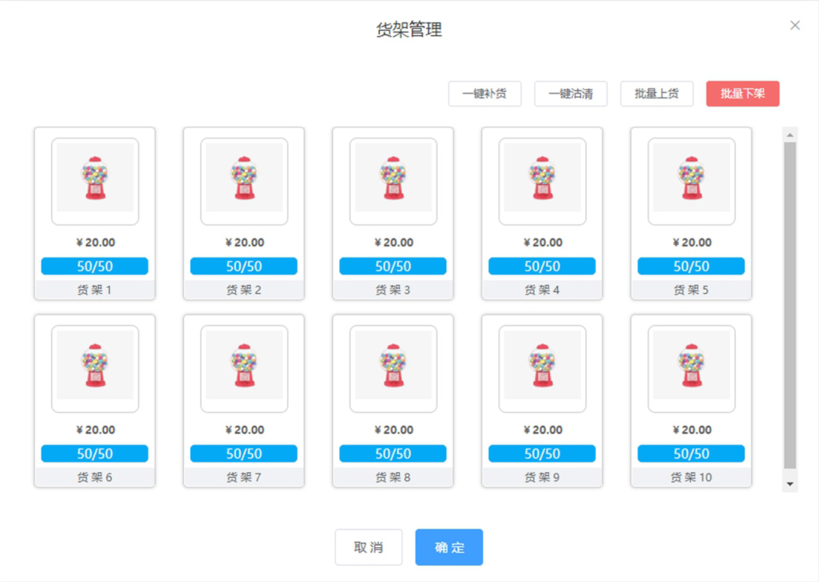Cancel the dialog using 取消

tap(369, 547)
